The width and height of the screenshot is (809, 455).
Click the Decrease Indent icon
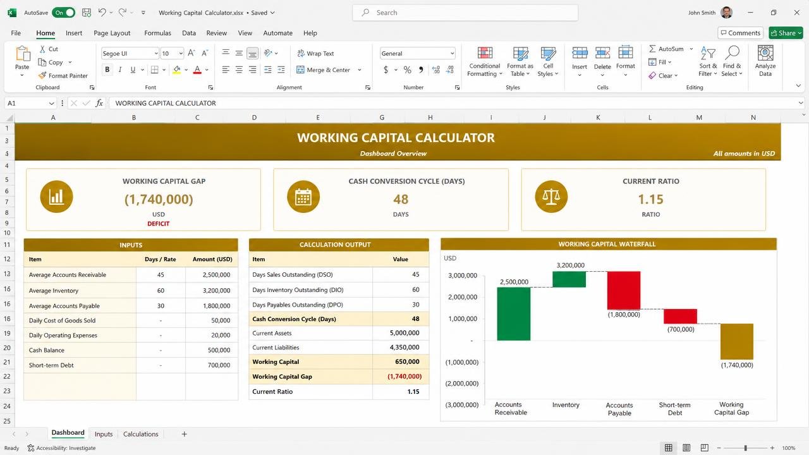pyautogui.click(x=268, y=70)
